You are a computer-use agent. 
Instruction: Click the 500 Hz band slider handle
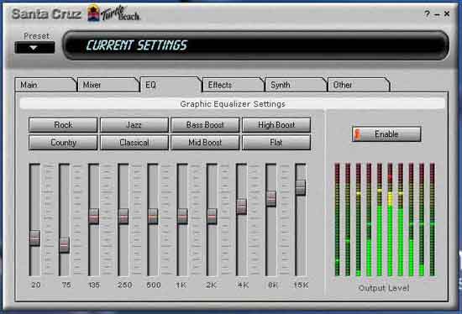pyautogui.click(x=153, y=217)
